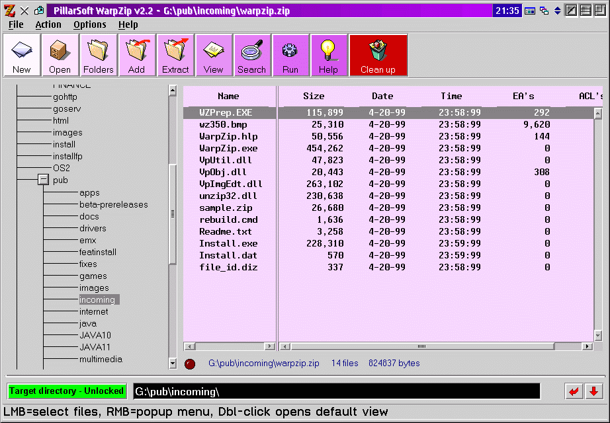This screenshot has height=423, width=610.
Task: Click the New archive toolbar icon
Action: [21, 55]
